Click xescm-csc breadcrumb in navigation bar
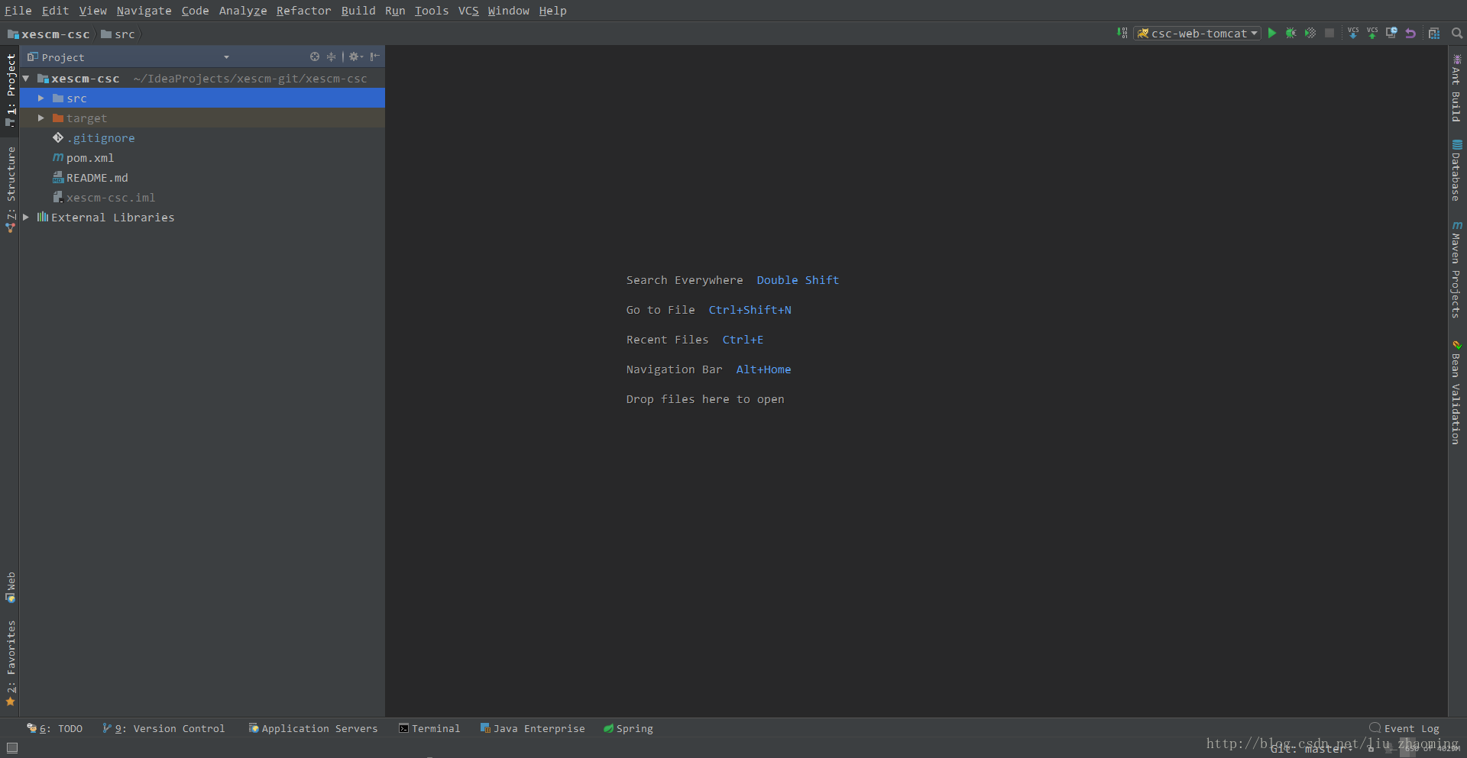The image size is (1467, 758). (x=48, y=34)
